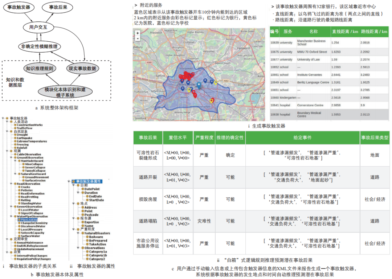Viewport: 392px width, 279px height.
Task: Click the 直线距离 / km column header
Action: tap(345, 32)
